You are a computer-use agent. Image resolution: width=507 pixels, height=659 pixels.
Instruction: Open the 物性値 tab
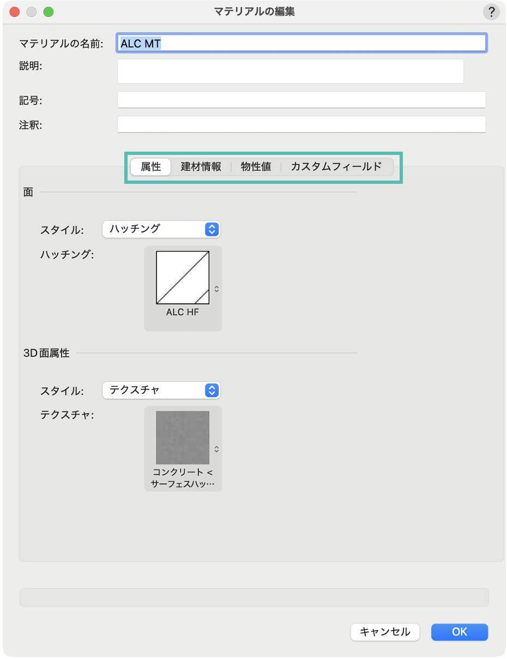tap(256, 167)
